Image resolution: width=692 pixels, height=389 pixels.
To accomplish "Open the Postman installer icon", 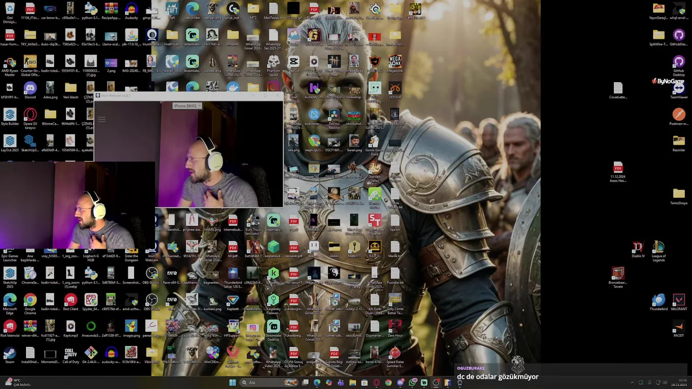I will [678, 117].
